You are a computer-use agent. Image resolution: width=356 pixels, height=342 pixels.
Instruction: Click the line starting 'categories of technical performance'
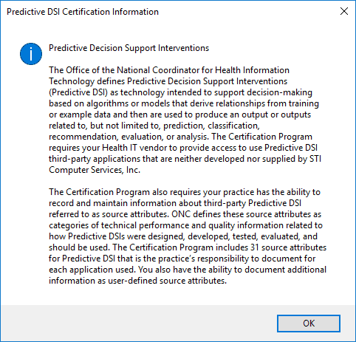[x=185, y=225]
